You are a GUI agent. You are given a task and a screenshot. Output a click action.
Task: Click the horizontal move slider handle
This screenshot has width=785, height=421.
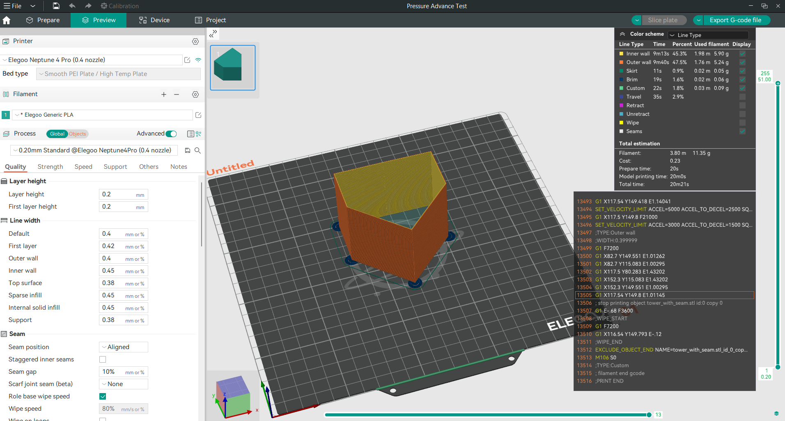[x=649, y=415]
